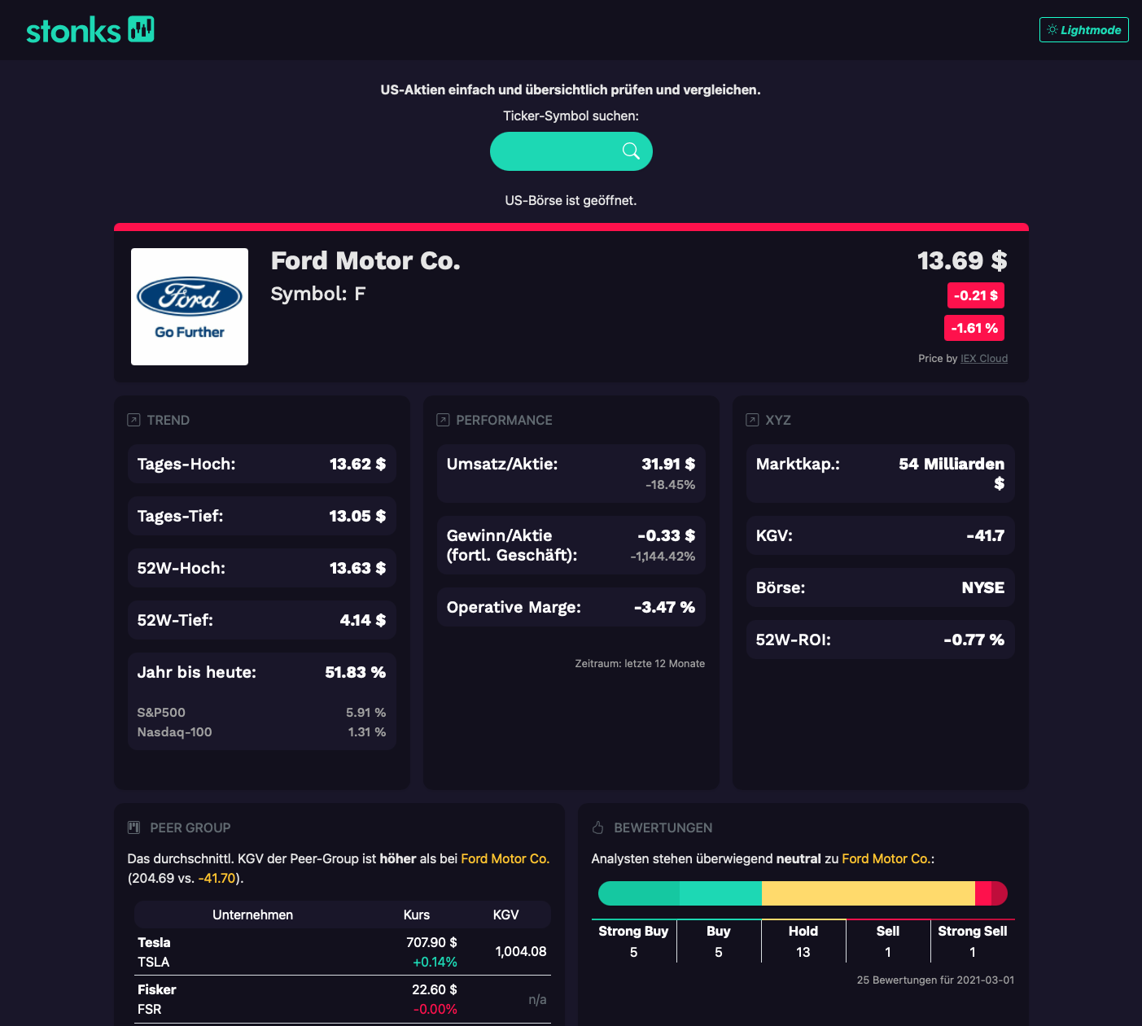Select the Tesla TSLA row
1142x1026 pixels.
pyautogui.click(x=343, y=952)
